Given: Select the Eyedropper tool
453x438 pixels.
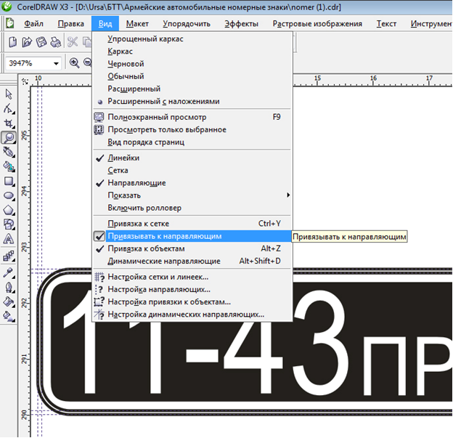Looking at the screenshot, I should point(9,272).
